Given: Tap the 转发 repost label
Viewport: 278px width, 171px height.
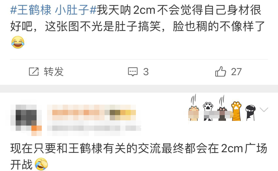Looking at the screenshot, I should [54, 72].
